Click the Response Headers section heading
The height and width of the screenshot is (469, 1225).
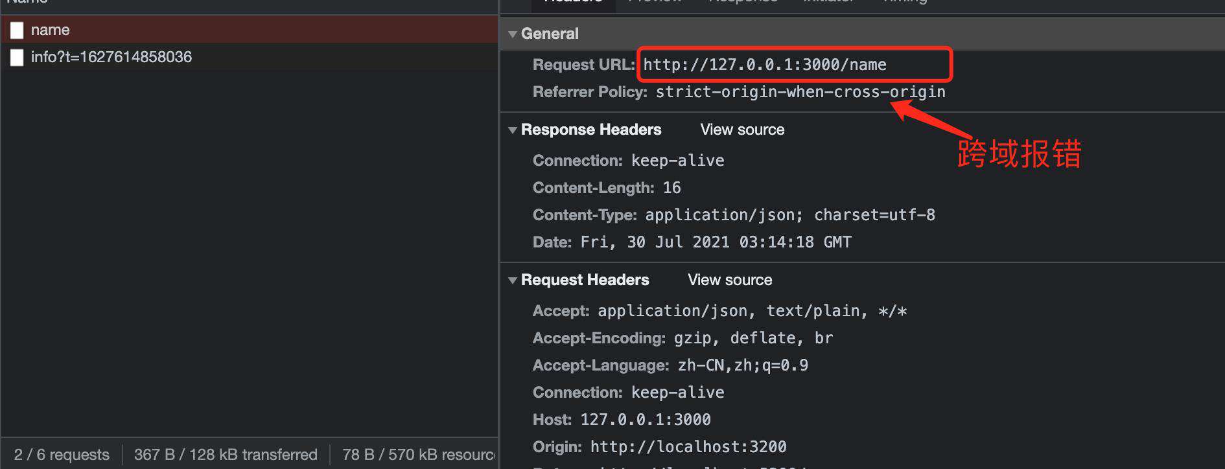[x=591, y=130]
